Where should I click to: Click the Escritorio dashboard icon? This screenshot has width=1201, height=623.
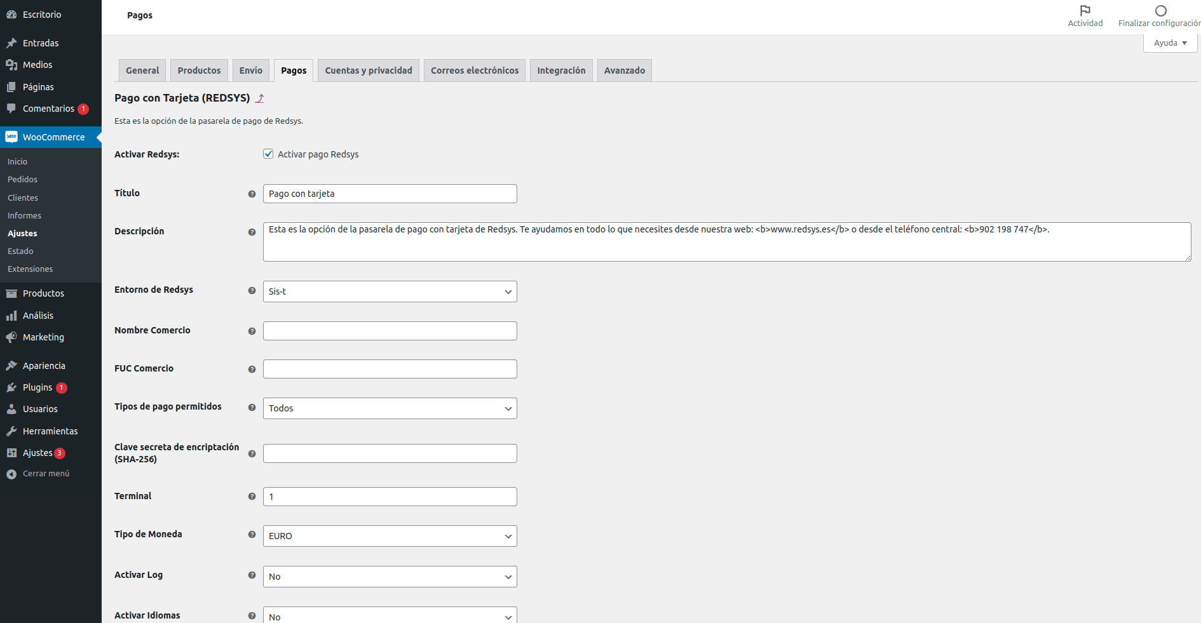[11, 15]
